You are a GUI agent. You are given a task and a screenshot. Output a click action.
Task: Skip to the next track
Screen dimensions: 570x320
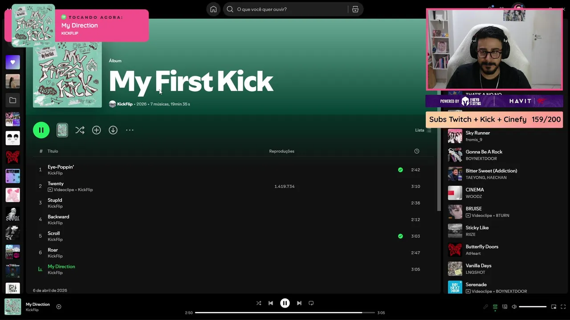[299, 303]
